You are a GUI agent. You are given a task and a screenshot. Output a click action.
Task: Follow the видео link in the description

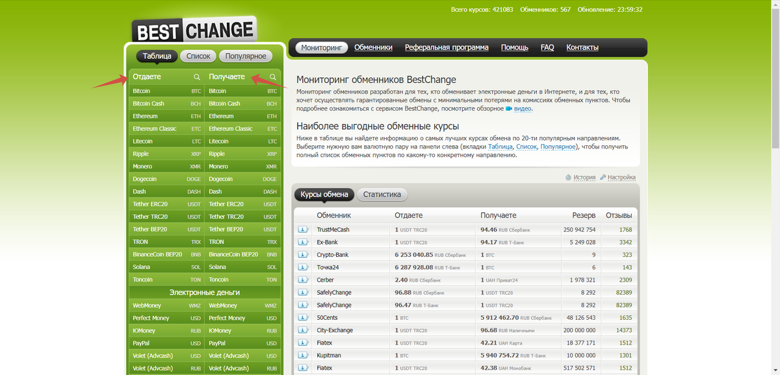[523, 109]
